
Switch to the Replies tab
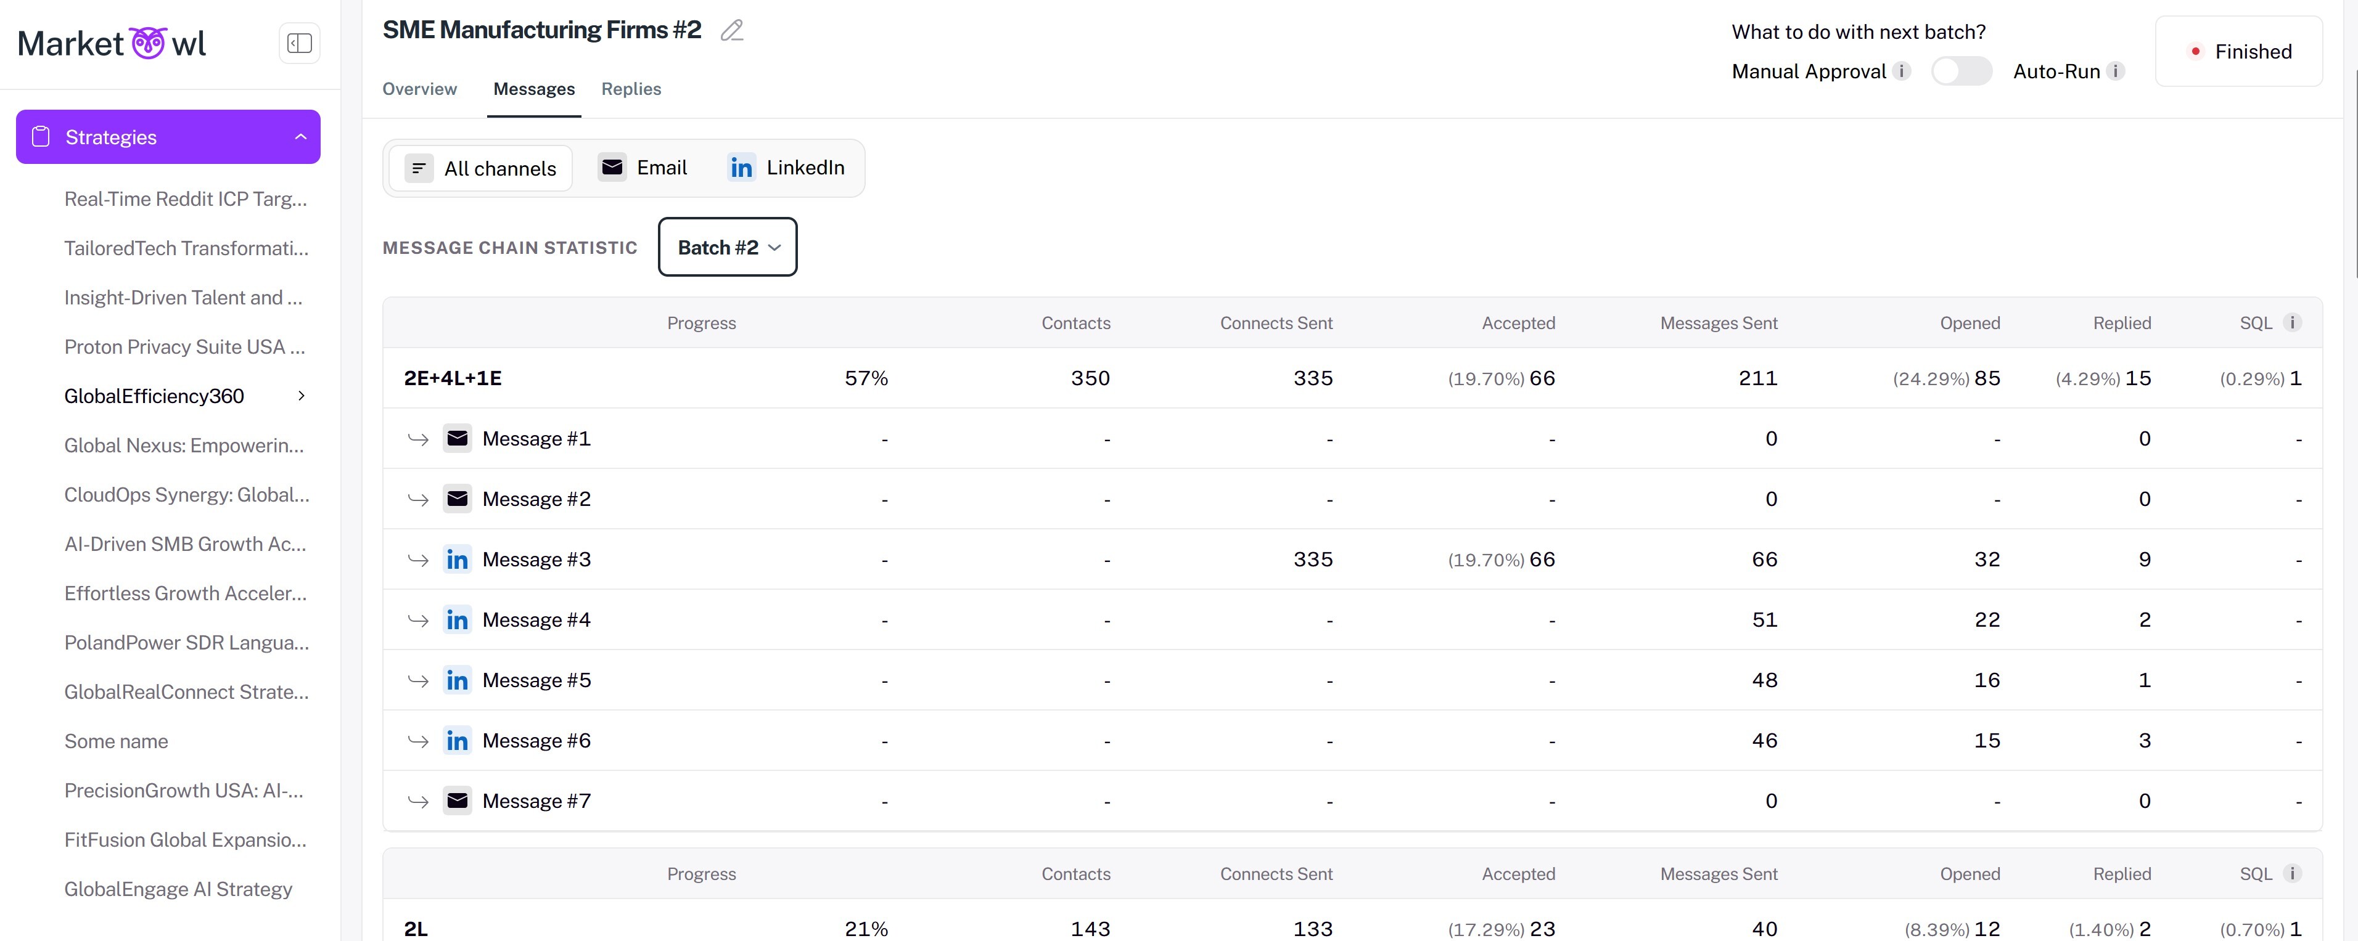631,89
